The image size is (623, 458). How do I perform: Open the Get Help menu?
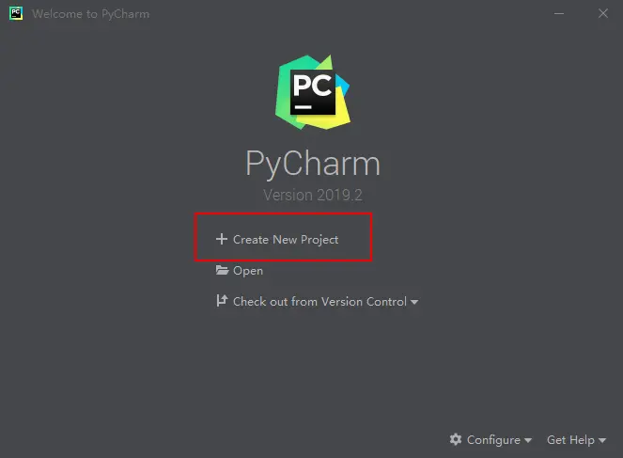coord(570,440)
